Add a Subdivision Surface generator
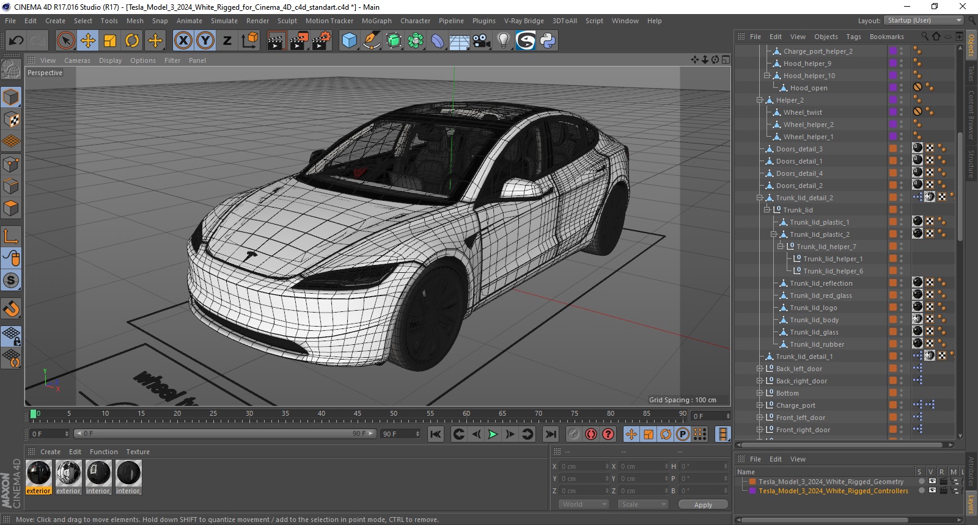This screenshot has width=978, height=525. point(394,41)
